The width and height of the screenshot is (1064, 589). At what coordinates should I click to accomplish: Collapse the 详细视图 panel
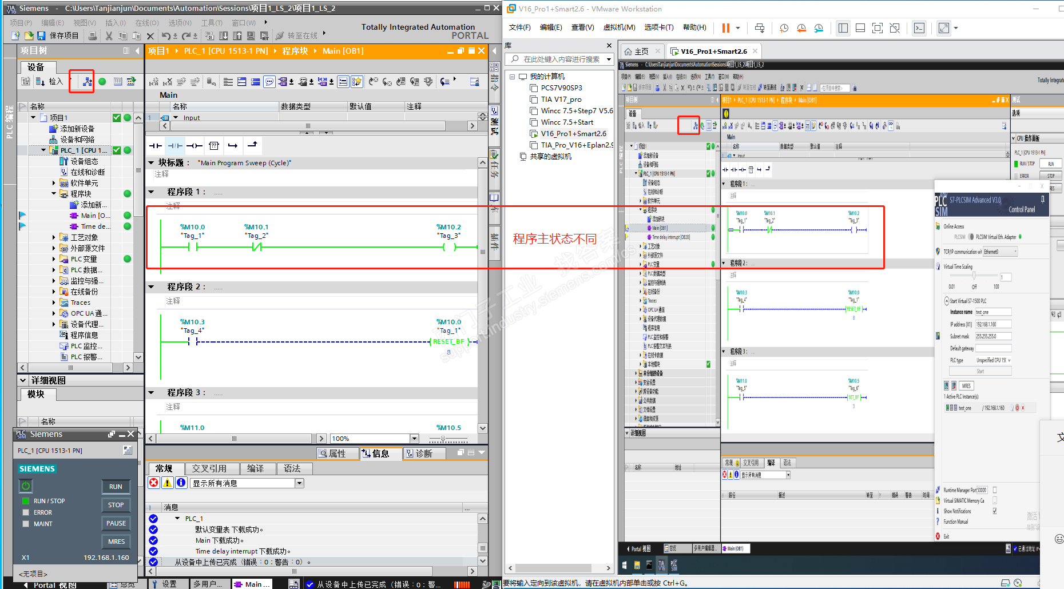[23, 380]
